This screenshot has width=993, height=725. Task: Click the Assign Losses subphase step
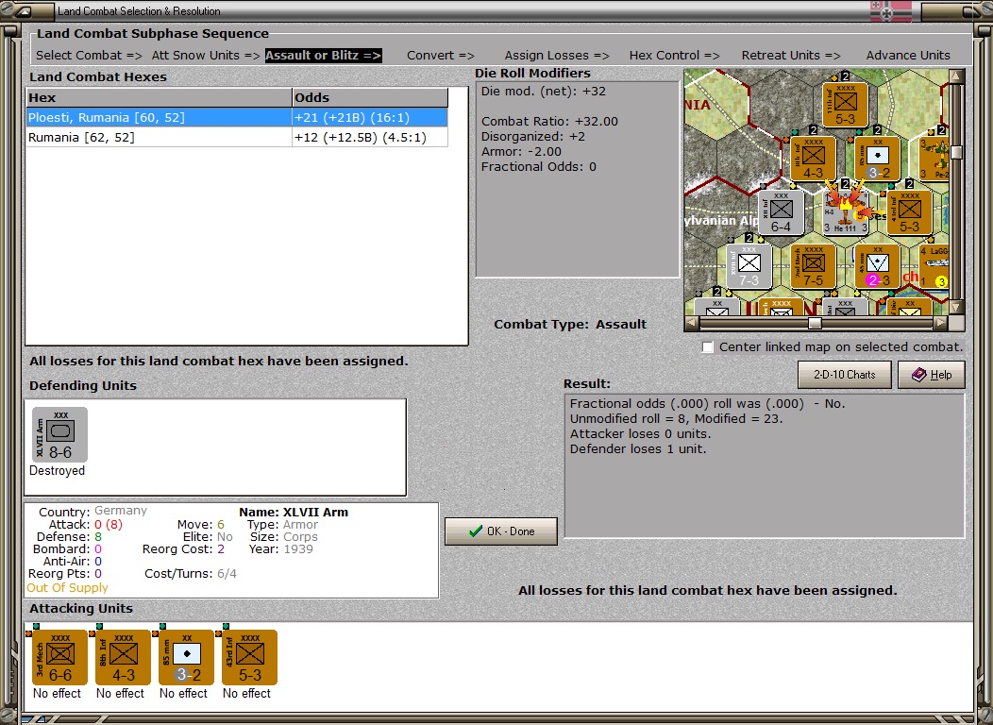pyautogui.click(x=557, y=55)
